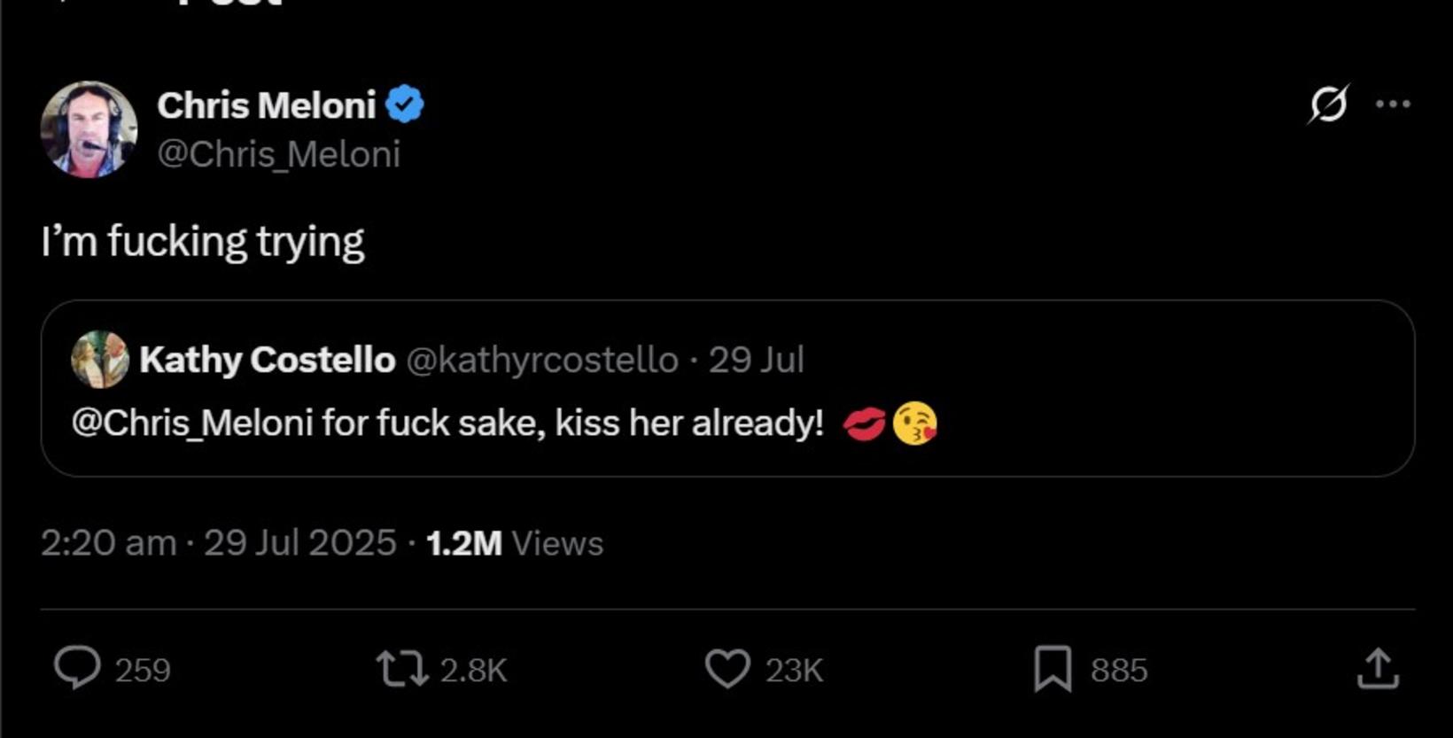Open the 23K likes count
Screen dimensions: 1453x738
click(x=795, y=671)
